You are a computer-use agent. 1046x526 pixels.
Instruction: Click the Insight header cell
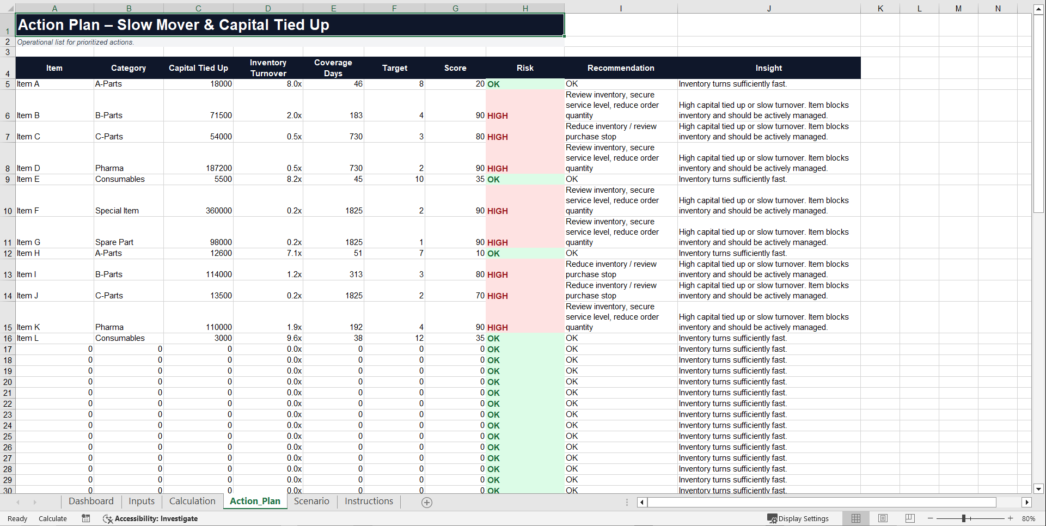coord(769,68)
